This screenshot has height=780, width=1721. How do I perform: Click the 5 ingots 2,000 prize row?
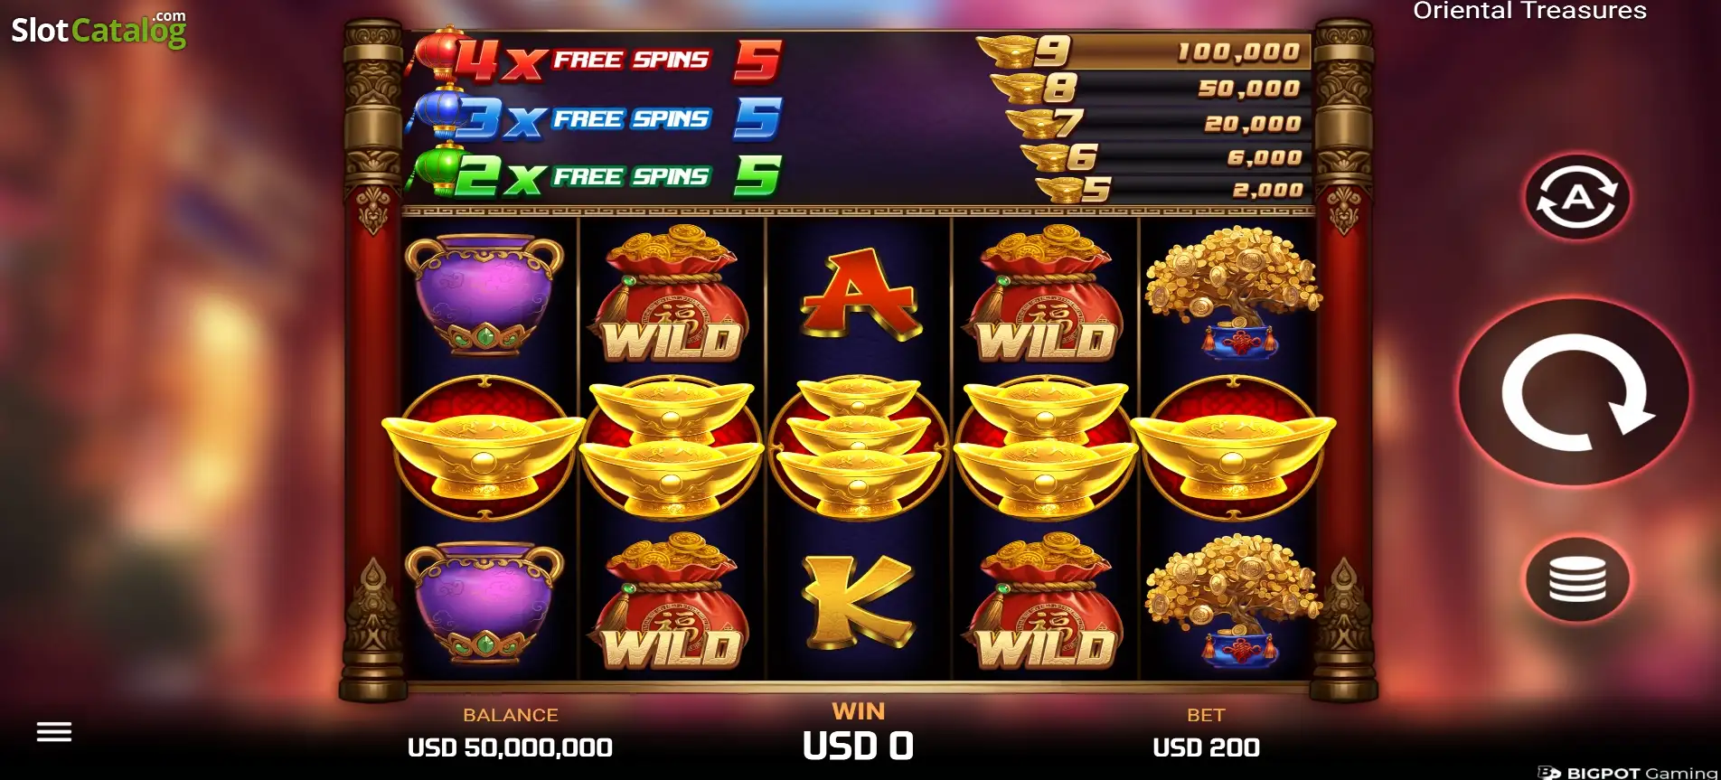[1171, 190]
